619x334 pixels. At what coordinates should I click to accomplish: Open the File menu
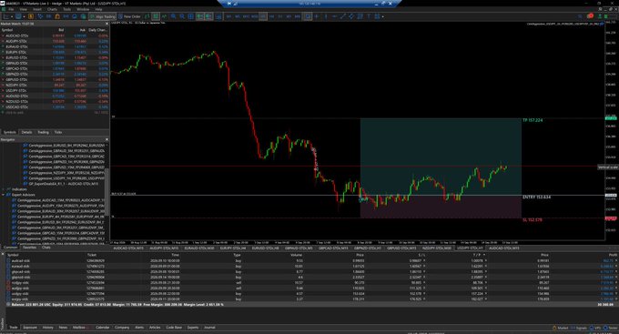tap(11, 9)
